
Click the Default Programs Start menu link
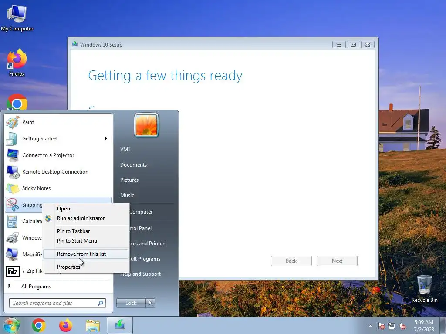(x=145, y=259)
